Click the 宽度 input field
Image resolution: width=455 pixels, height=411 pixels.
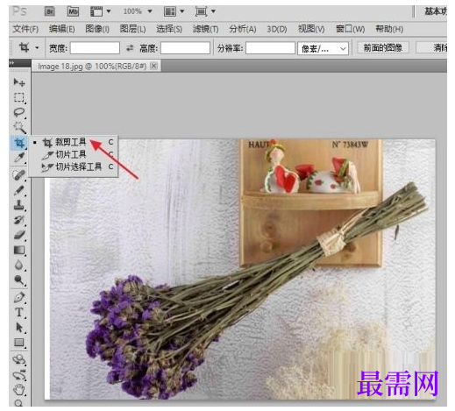click(x=95, y=48)
